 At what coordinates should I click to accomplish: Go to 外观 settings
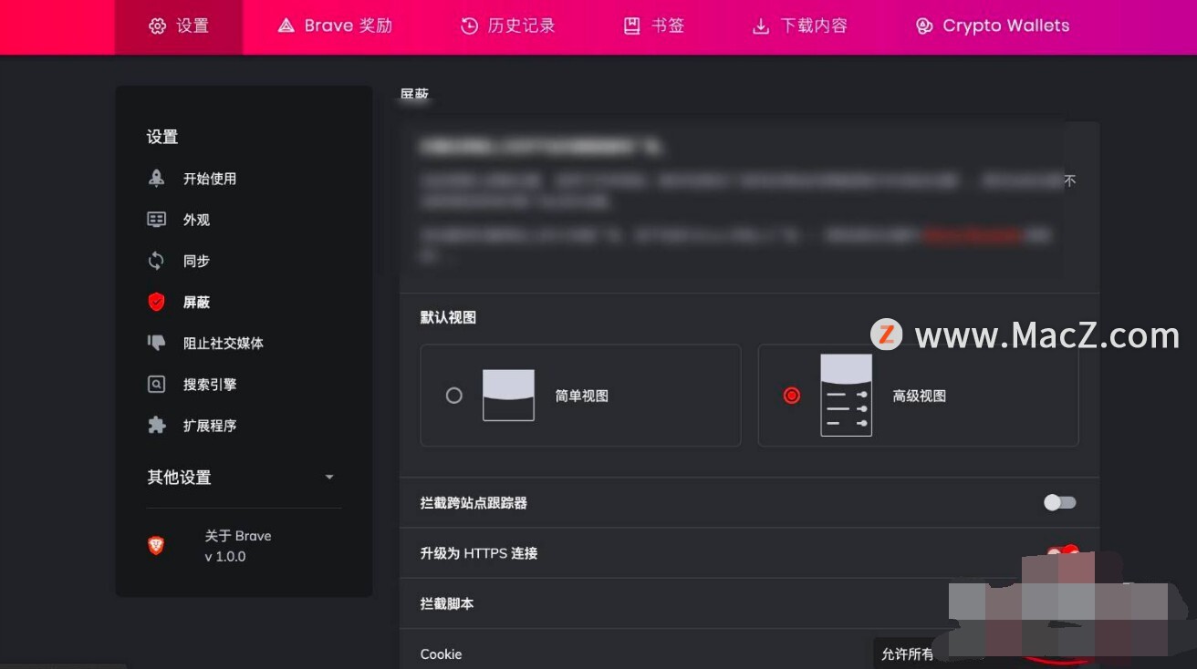pyautogui.click(x=196, y=220)
